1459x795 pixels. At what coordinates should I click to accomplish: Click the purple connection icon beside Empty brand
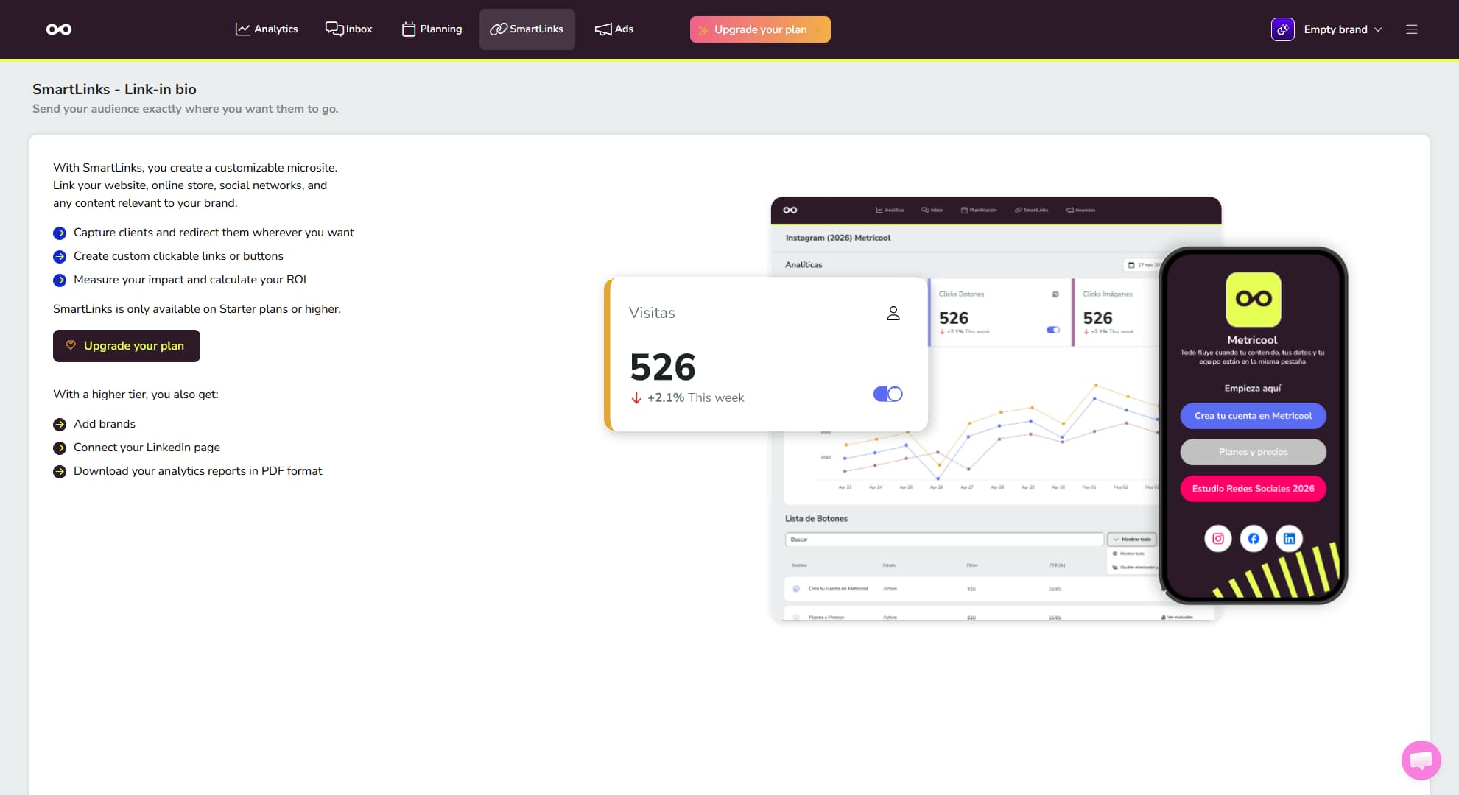tap(1282, 29)
